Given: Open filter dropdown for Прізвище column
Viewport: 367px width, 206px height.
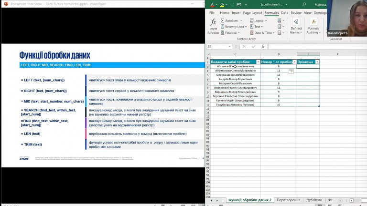Looking at the screenshot, I should (x=317, y=62).
